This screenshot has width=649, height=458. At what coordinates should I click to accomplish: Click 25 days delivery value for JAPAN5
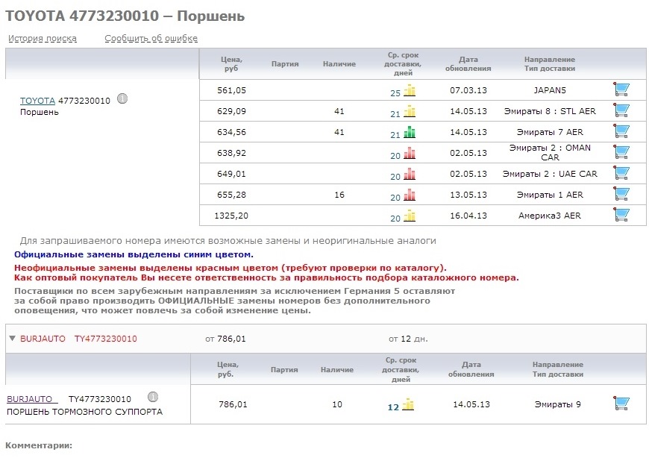tap(395, 93)
